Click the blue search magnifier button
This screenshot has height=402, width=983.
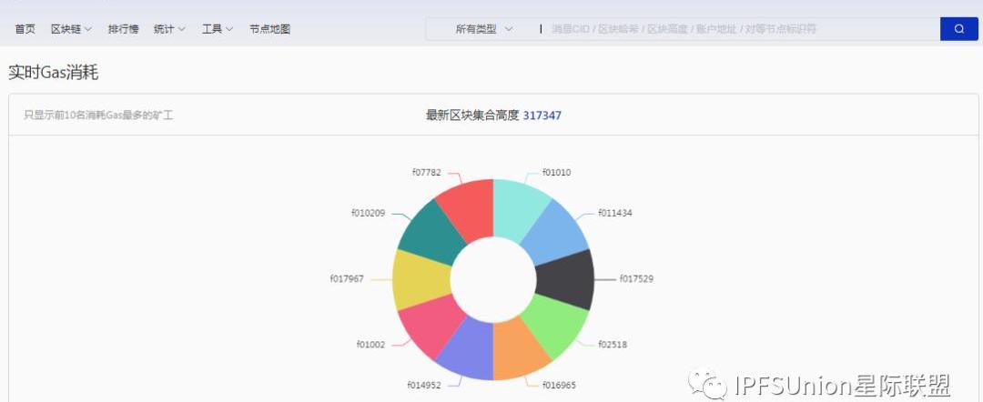pyautogui.click(x=958, y=29)
